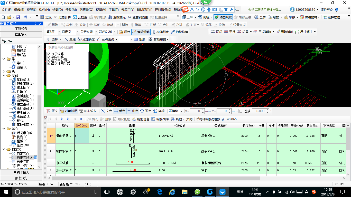
Task: Click the rotation angle input field
Action: click(x=260, y=111)
